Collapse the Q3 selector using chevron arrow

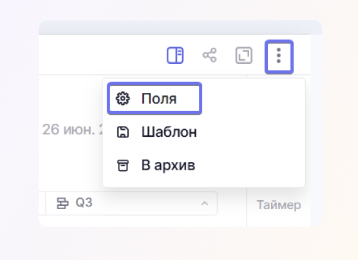tap(205, 203)
